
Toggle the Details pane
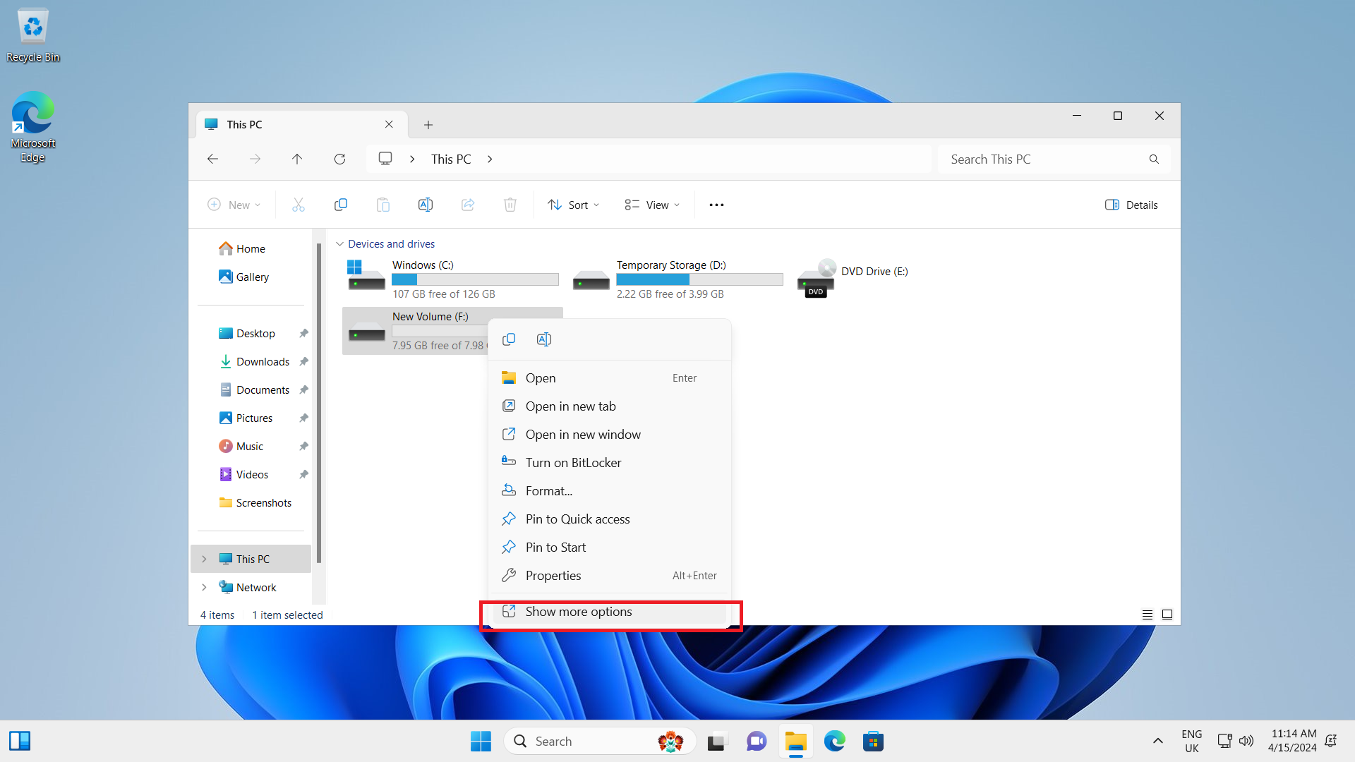(x=1131, y=205)
